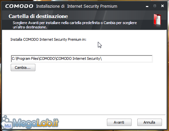Click the 'Cartella di destinazione' heading
The height and width of the screenshot is (131, 169).
38,16
